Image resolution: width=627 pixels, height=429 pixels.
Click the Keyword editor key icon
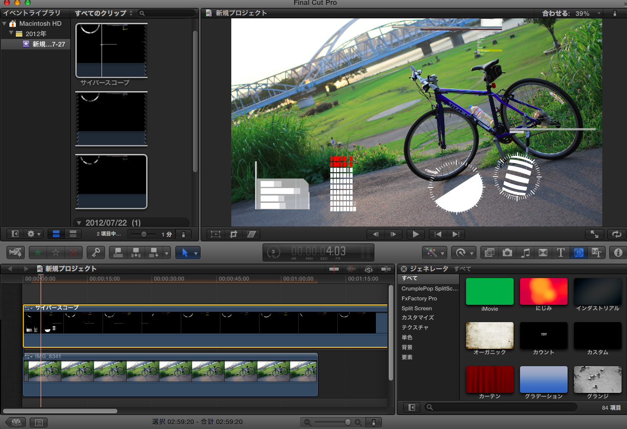[x=96, y=252]
